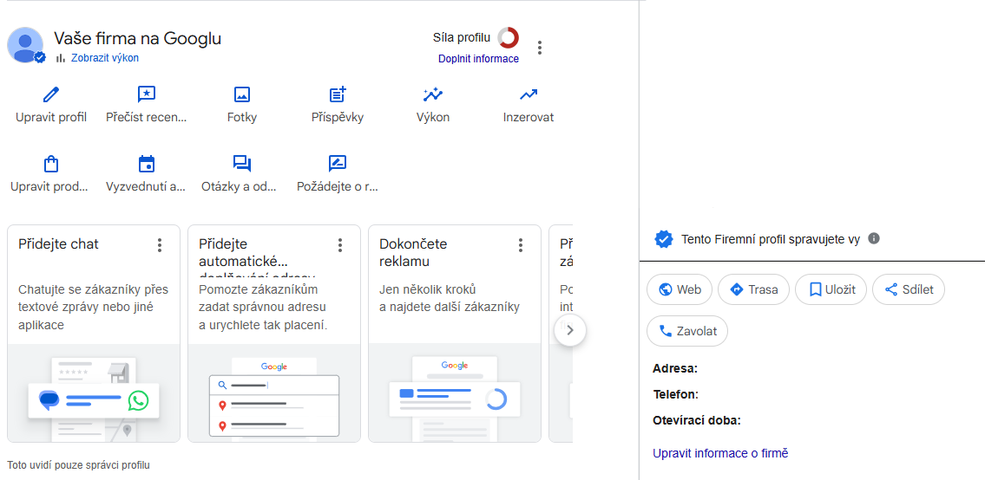Click the Sdílet share button
Viewport: 985px width, 480px height.
point(908,289)
